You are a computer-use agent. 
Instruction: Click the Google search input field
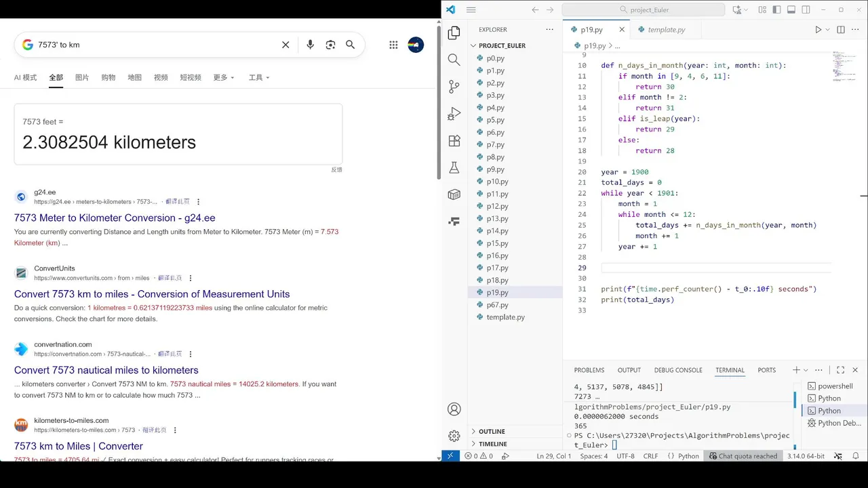(x=155, y=45)
